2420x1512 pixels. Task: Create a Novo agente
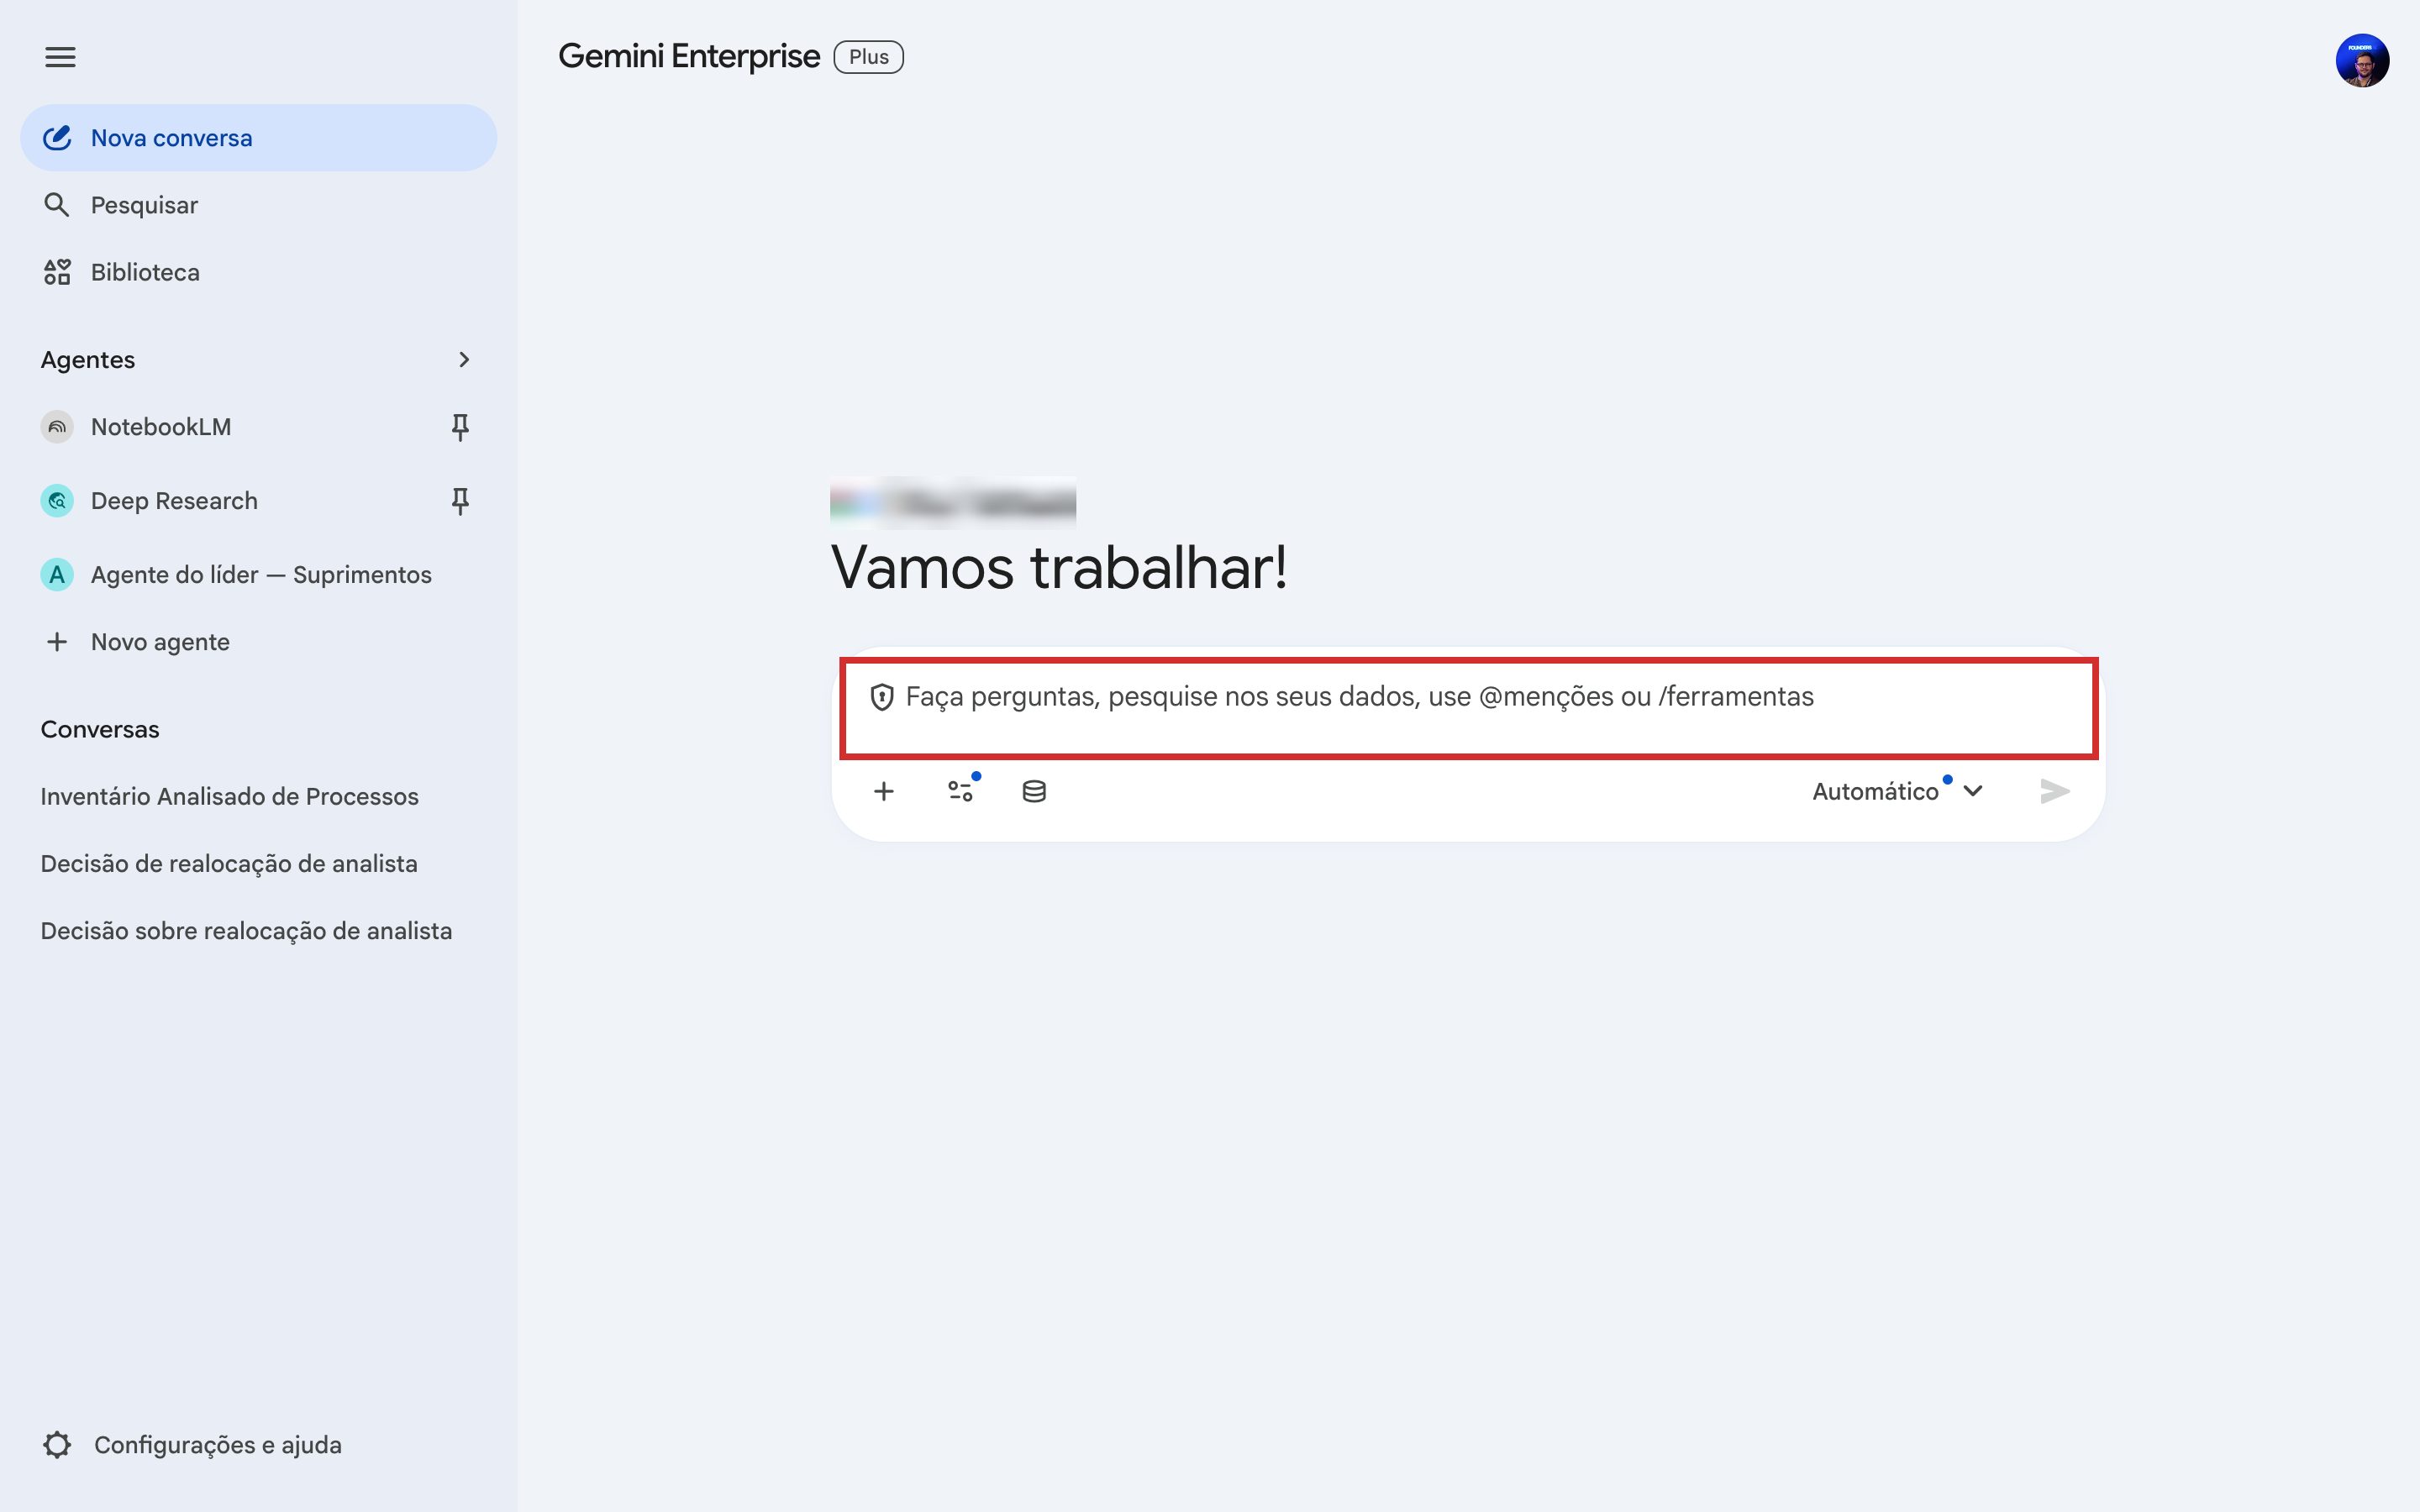click(258, 642)
